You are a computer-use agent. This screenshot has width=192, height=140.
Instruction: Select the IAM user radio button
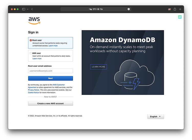(31, 53)
